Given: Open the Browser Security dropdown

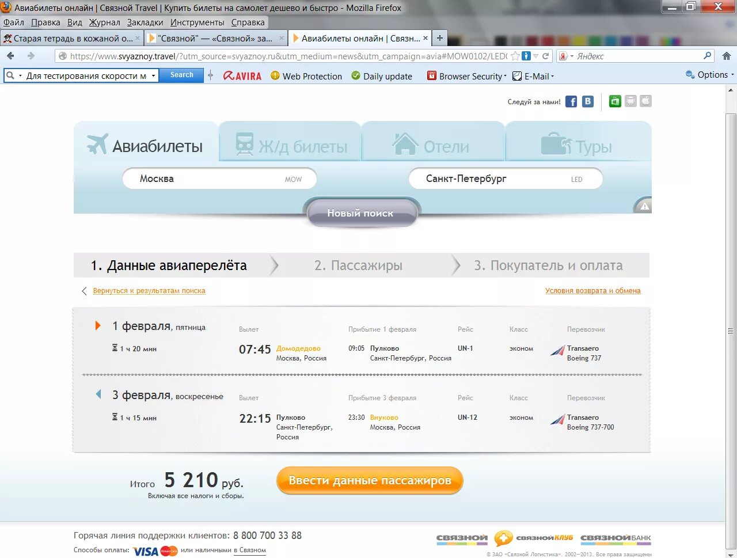Looking at the screenshot, I should [467, 76].
